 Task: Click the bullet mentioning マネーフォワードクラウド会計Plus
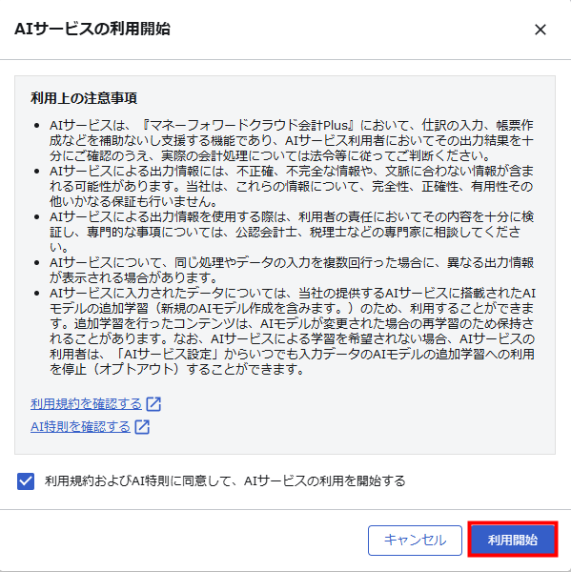pos(292,140)
